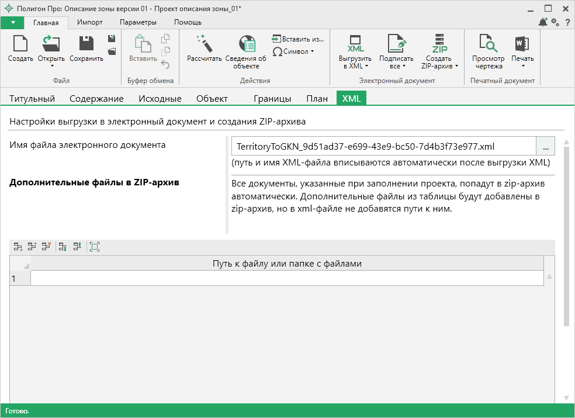Open the Границы section tab
The image size is (575, 418).
[x=272, y=99]
